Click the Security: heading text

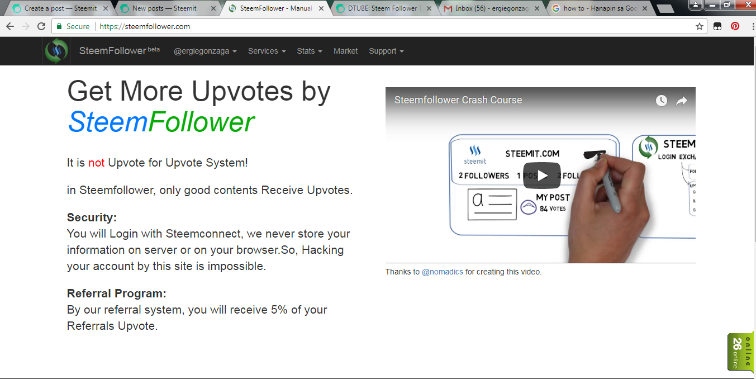click(92, 217)
